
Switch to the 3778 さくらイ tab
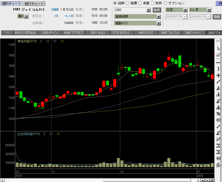[x=122, y=33]
